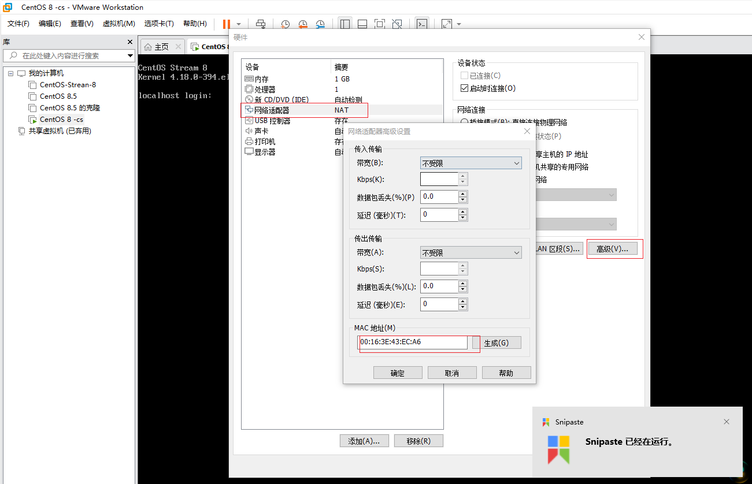The width and height of the screenshot is (752, 484).
Task: Open the library search dropdown arrow
Action: [x=130, y=55]
